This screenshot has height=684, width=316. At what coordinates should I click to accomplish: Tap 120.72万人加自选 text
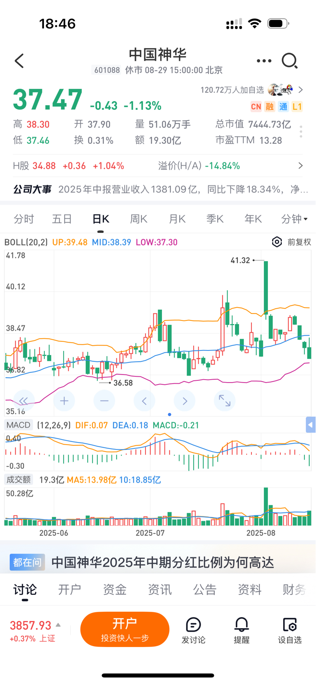click(x=232, y=90)
